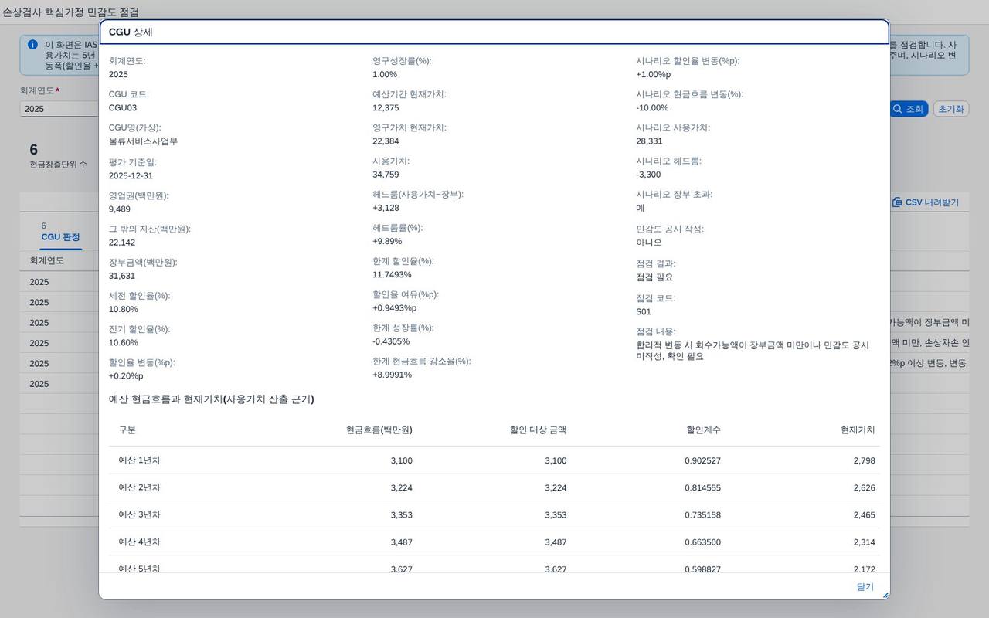Image resolution: width=989 pixels, height=618 pixels.
Task: Click the 장부금액 value 31,631
Action: pyautogui.click(x=122, y=276)
